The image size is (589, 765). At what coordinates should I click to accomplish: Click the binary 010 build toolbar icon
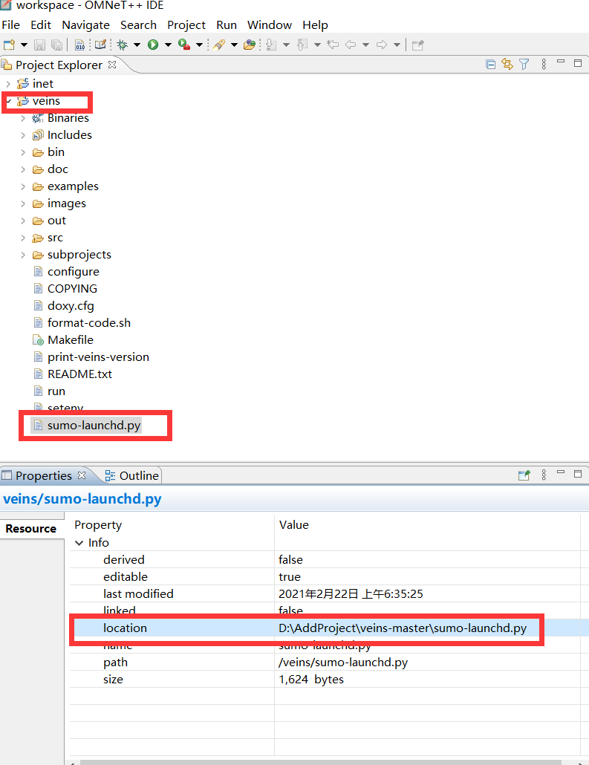point(80,45)
